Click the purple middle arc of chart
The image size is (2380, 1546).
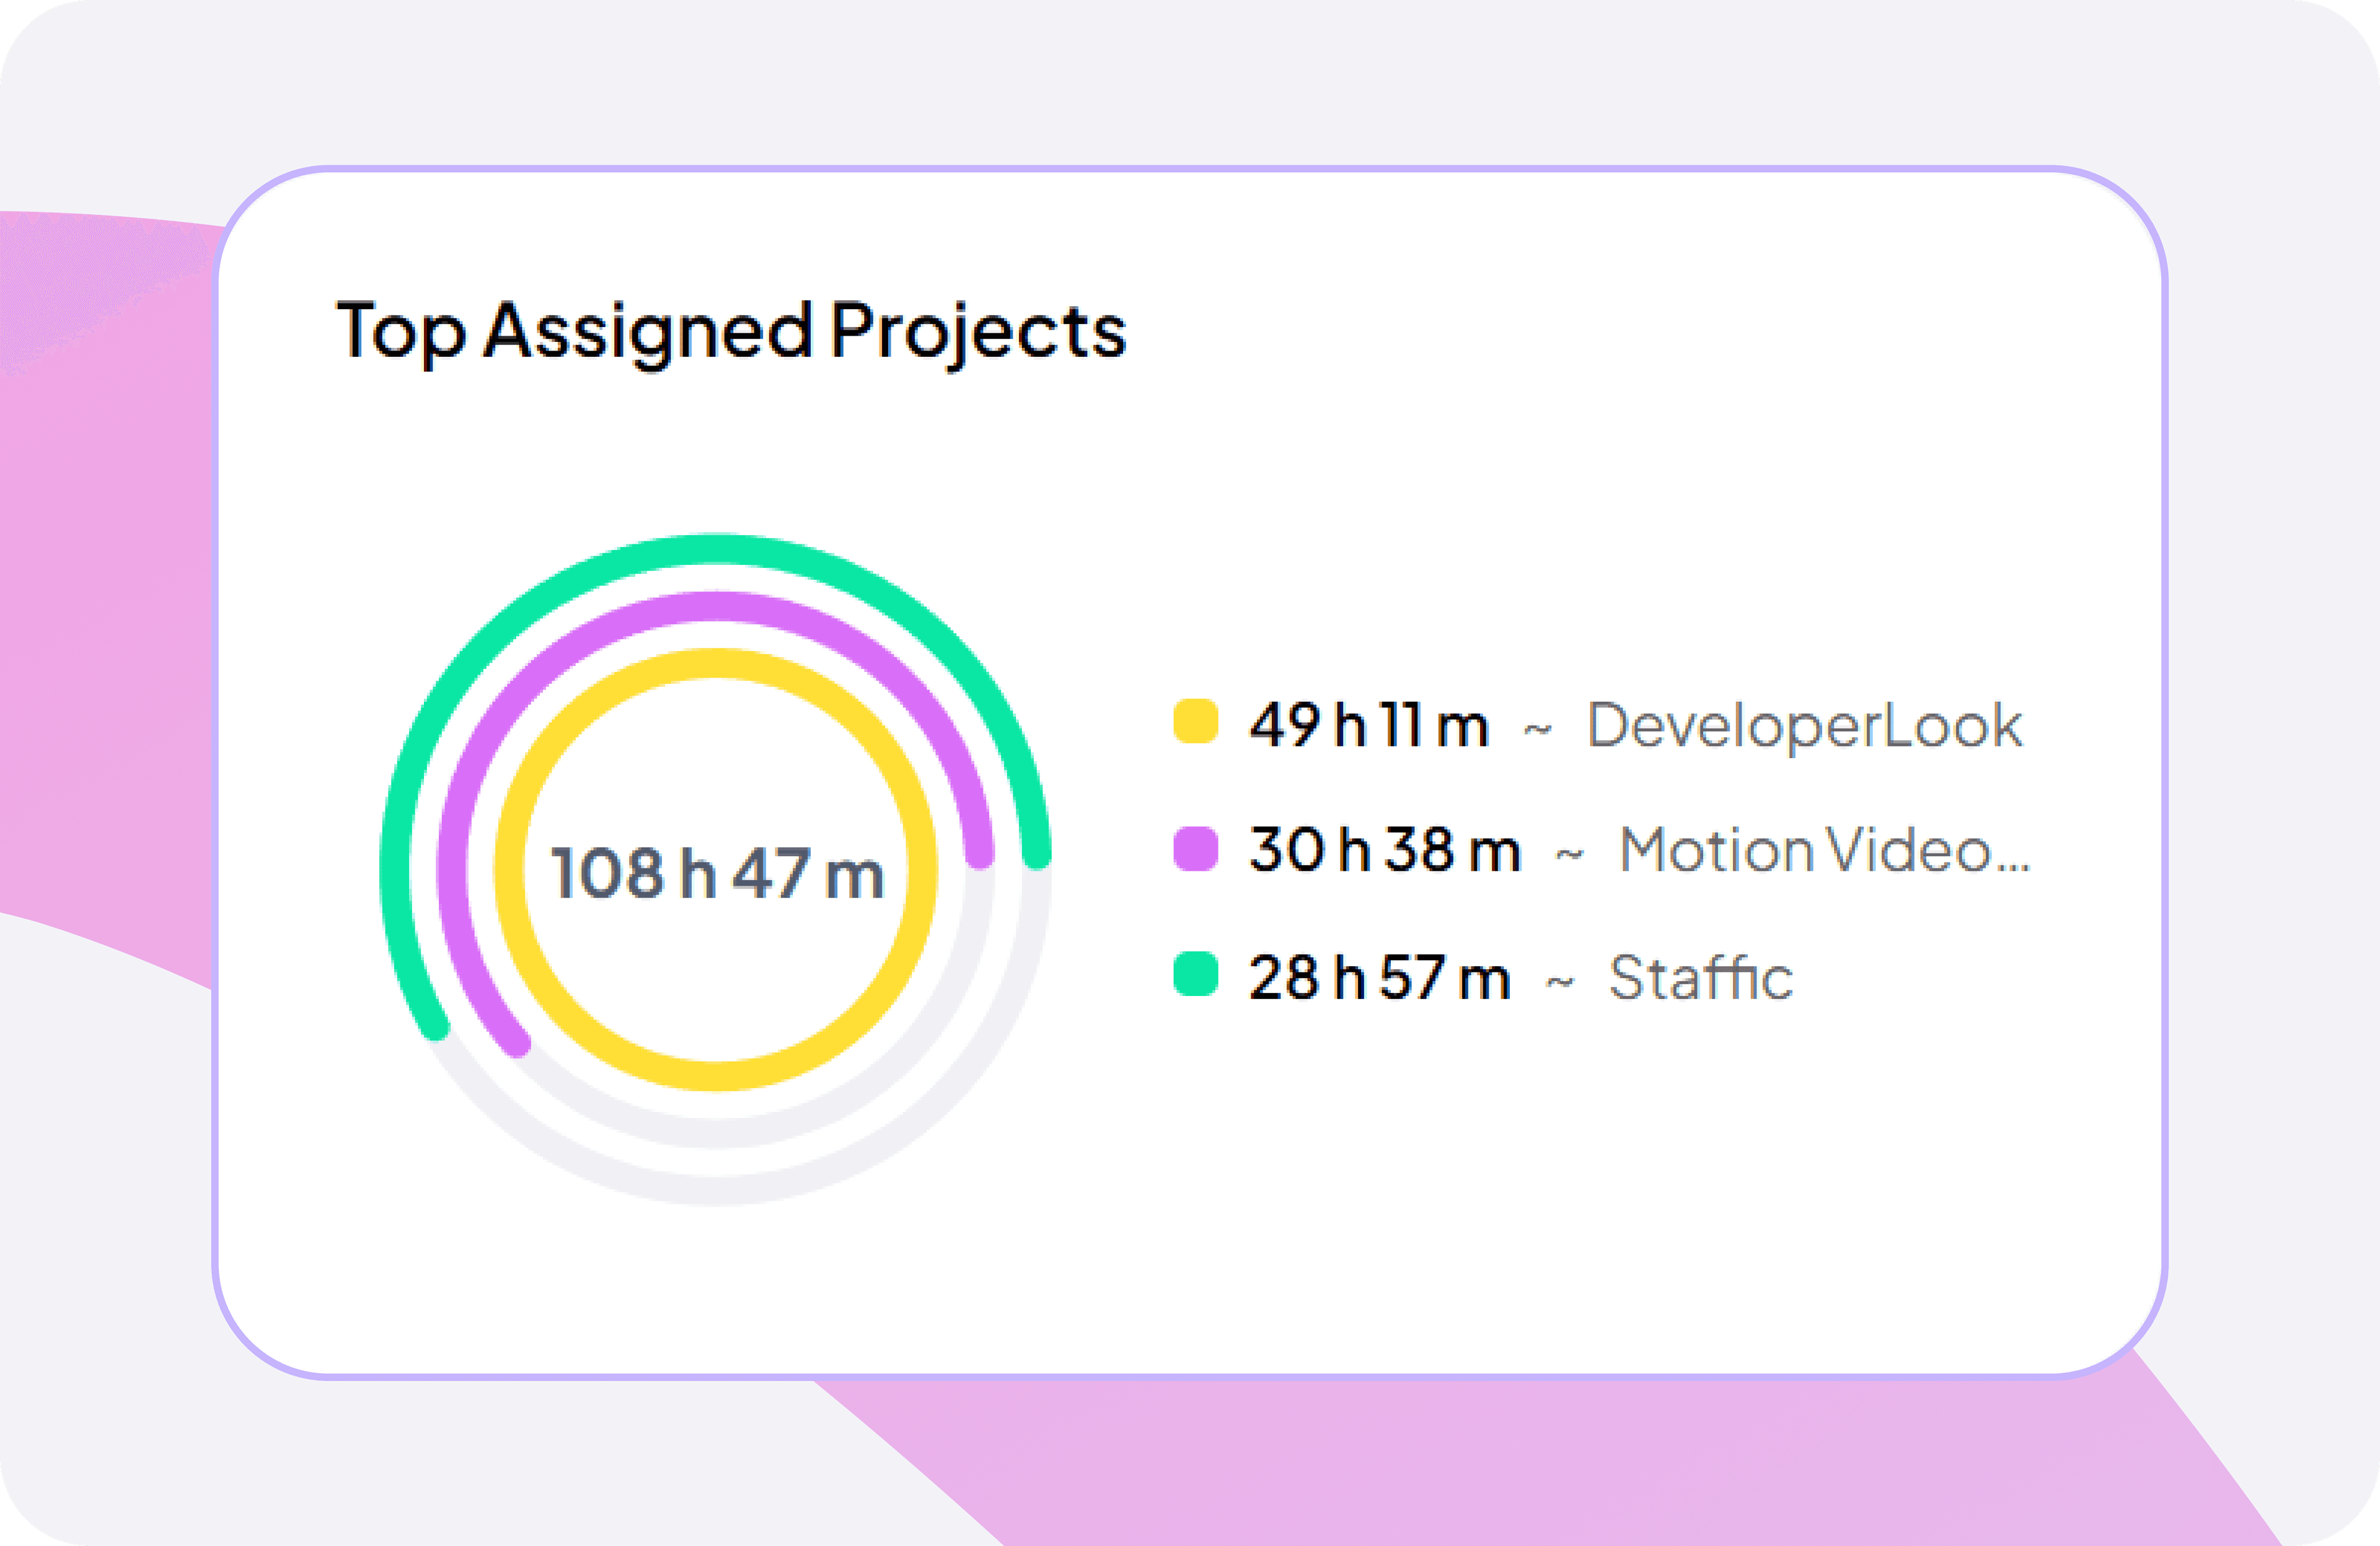point(716,606)
